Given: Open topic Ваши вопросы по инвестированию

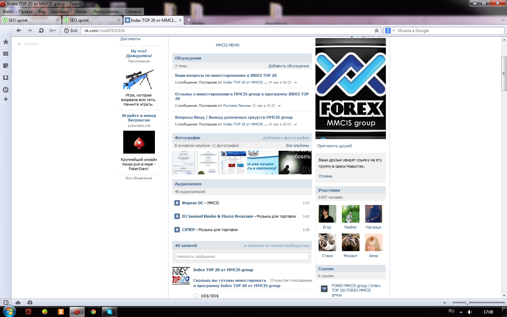Looking at the screenshot, I should 226,75.
